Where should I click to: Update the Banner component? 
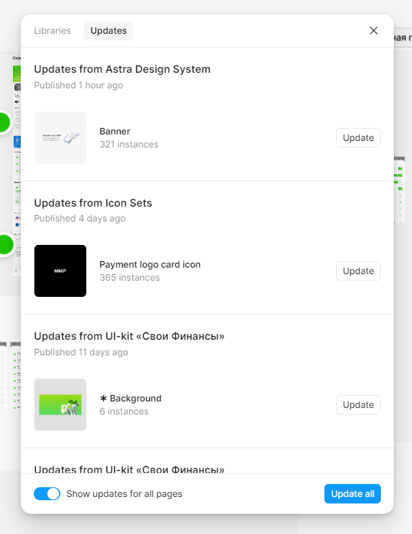358,138
